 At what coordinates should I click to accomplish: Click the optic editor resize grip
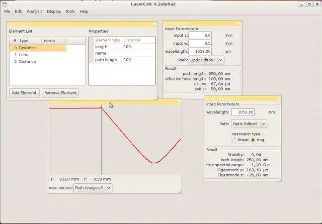pos(156,98)
